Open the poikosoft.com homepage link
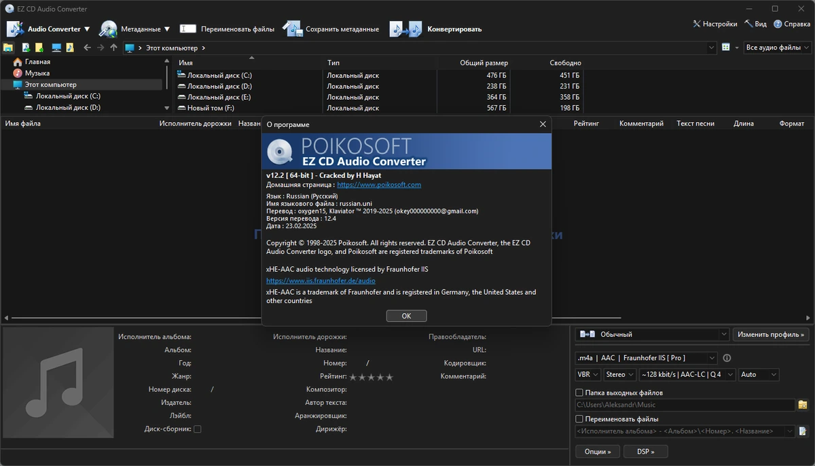The image size is (815, 466). tap(379, 184)
